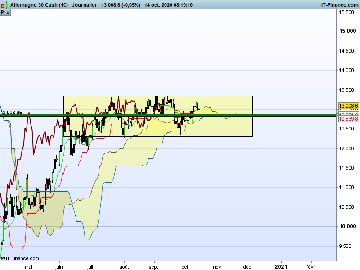
Task: Click the août label on time axis
Action: click(x=124, y=267)
